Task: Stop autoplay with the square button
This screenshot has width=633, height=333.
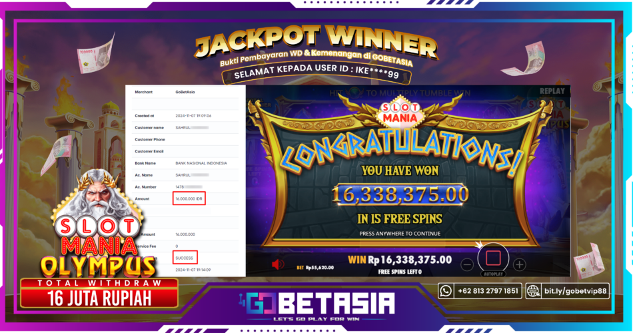Action: (493, 258)
